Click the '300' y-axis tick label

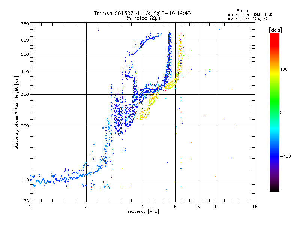(25, 94)
